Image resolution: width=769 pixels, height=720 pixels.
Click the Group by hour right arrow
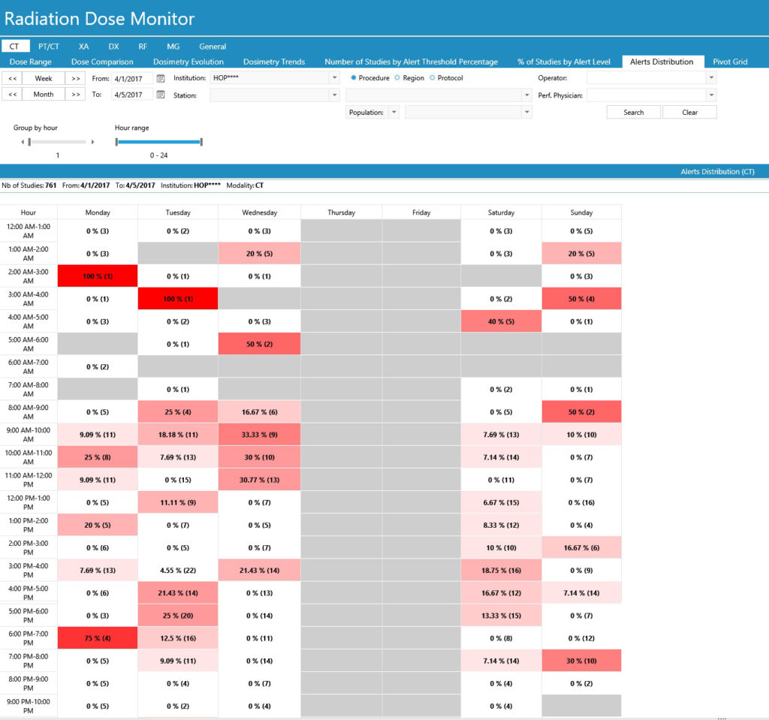coord(92,142)
